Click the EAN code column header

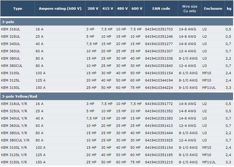point(161,9)
